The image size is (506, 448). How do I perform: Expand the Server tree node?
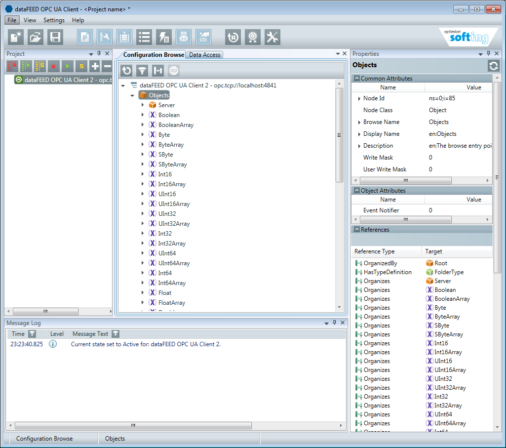pyautogui.click(x=142, y=105)
